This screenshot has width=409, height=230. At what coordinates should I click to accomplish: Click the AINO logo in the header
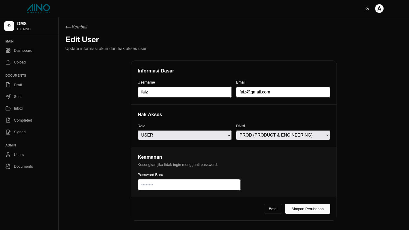(x=38, y=8)
